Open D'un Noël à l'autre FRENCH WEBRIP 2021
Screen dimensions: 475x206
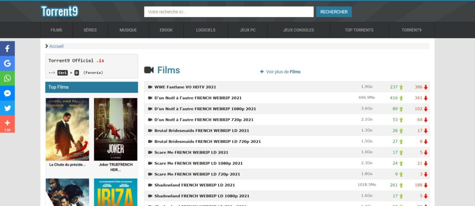[198, 98]
